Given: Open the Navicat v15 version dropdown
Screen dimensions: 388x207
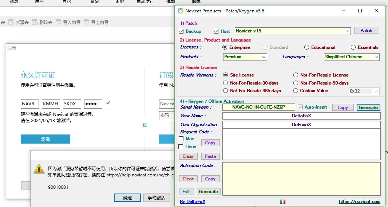Looking at the screenshot, I should 293,31.
